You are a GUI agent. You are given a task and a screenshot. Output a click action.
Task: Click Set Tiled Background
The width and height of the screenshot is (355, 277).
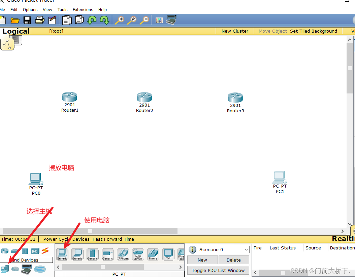pos(314,31)
